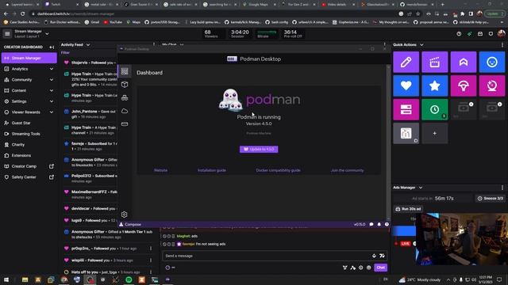Click the purple Raid Channel quick action tile

(464, 62)
